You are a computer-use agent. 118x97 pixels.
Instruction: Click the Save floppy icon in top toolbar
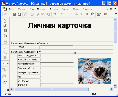click(x=14, y=14)
